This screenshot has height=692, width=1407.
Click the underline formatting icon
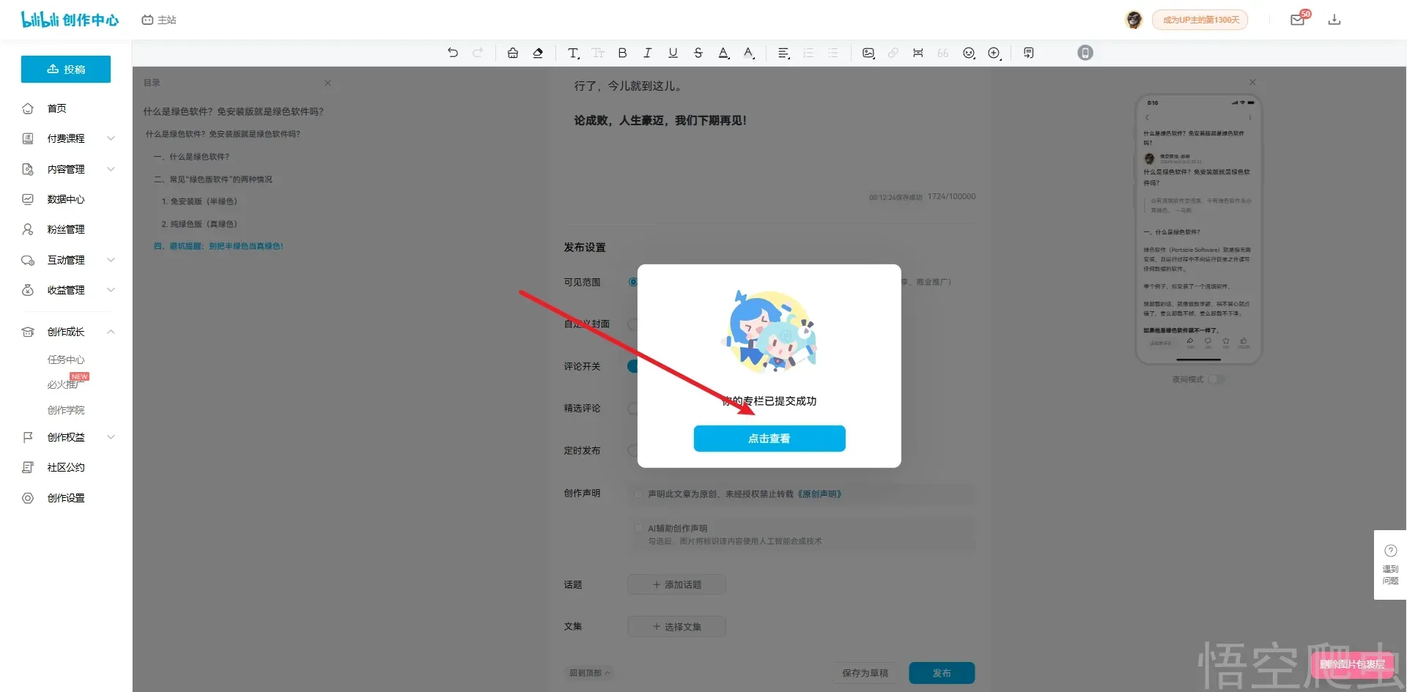673,53
